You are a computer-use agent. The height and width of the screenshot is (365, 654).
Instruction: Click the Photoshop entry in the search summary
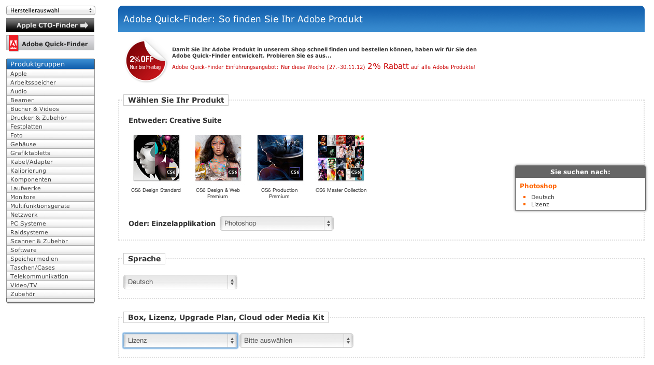point(538,186)
